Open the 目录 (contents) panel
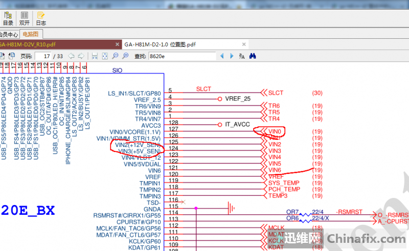The width and height of the screenshot is (409, 251). pos(8,18)
